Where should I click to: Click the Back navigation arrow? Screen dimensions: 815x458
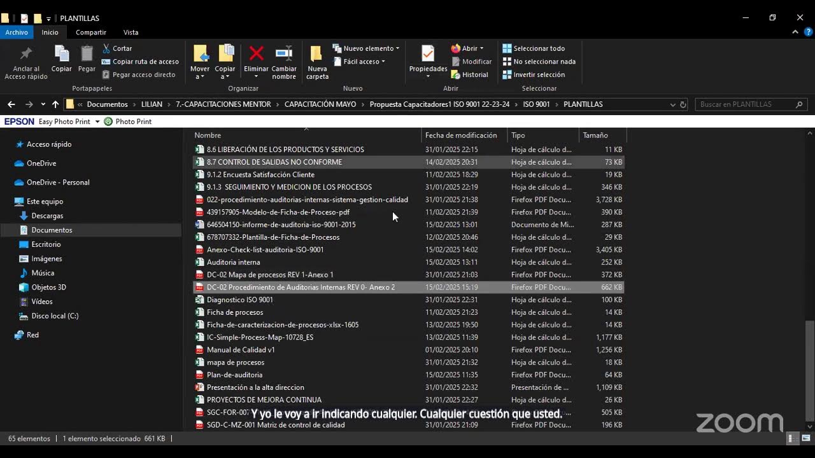[x=11, y=104]
